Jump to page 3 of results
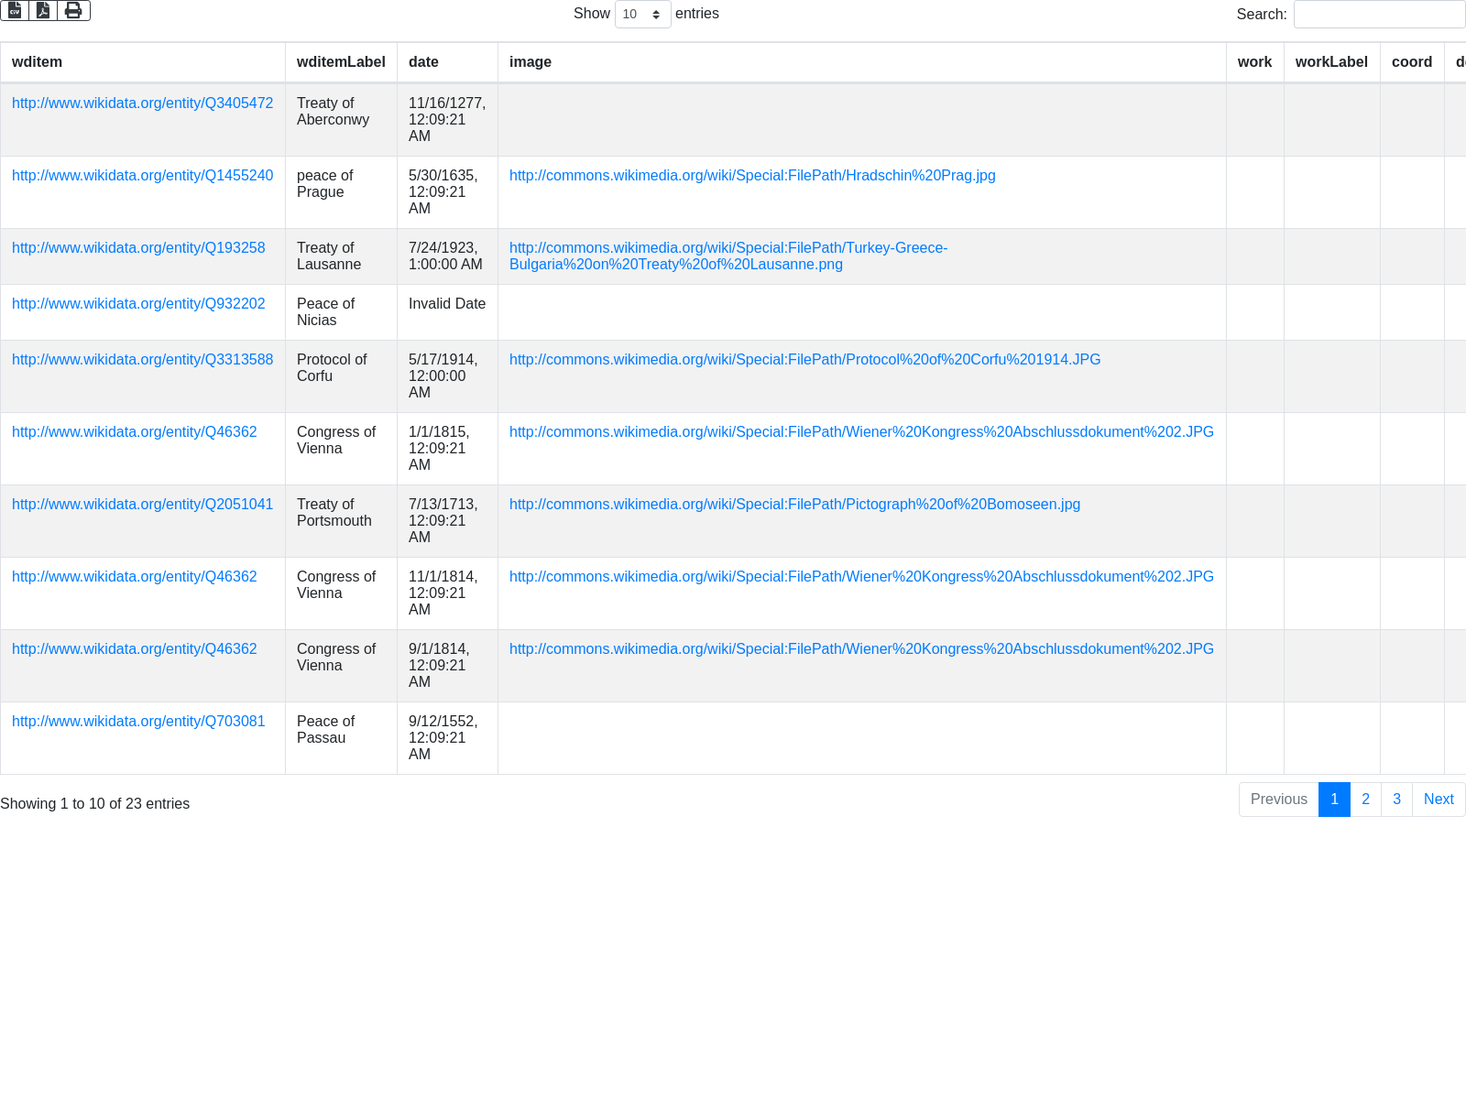The width and height of the screenshot is (1466, 1099). click(x=1396, y=800)
